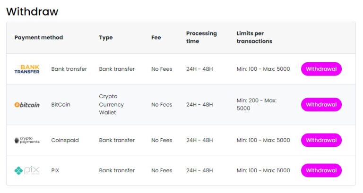Click the Type column header
This screenshot has width=363, height=193.
[x=106, y=37]
